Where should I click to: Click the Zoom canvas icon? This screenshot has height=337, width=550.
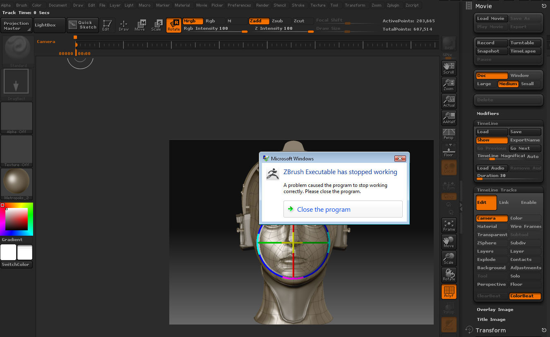pos(449,84)
